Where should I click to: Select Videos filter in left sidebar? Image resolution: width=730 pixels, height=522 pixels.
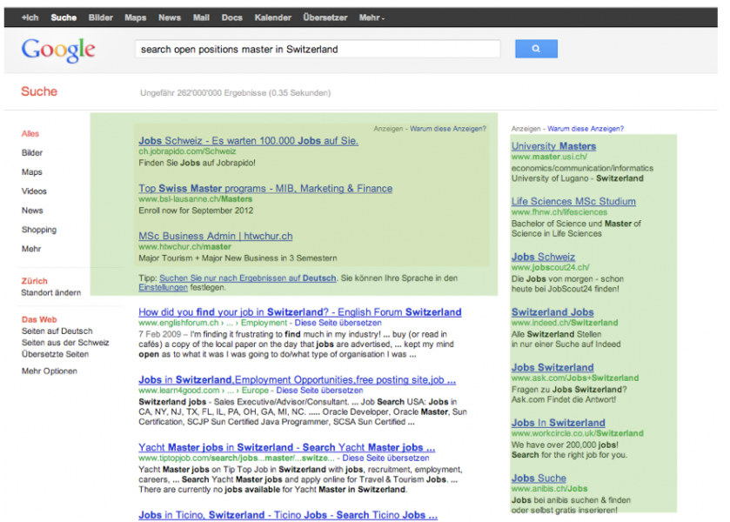pos(34,191)
